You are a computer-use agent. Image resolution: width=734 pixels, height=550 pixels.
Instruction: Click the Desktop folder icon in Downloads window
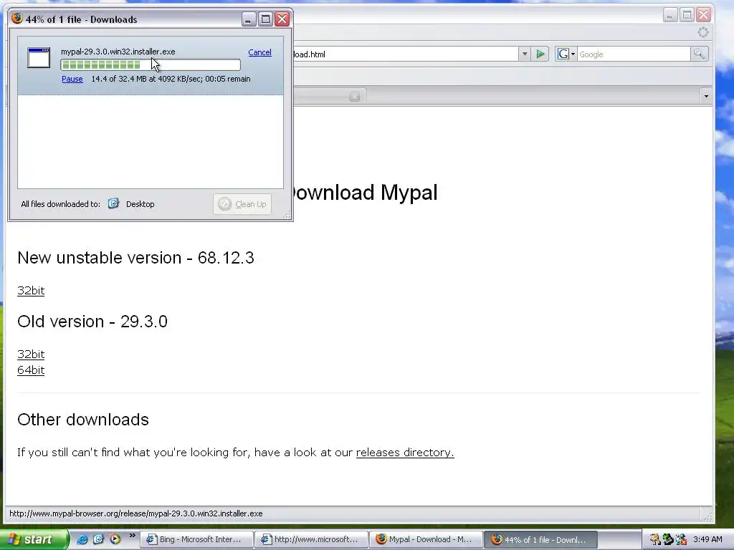coord(113,203)
